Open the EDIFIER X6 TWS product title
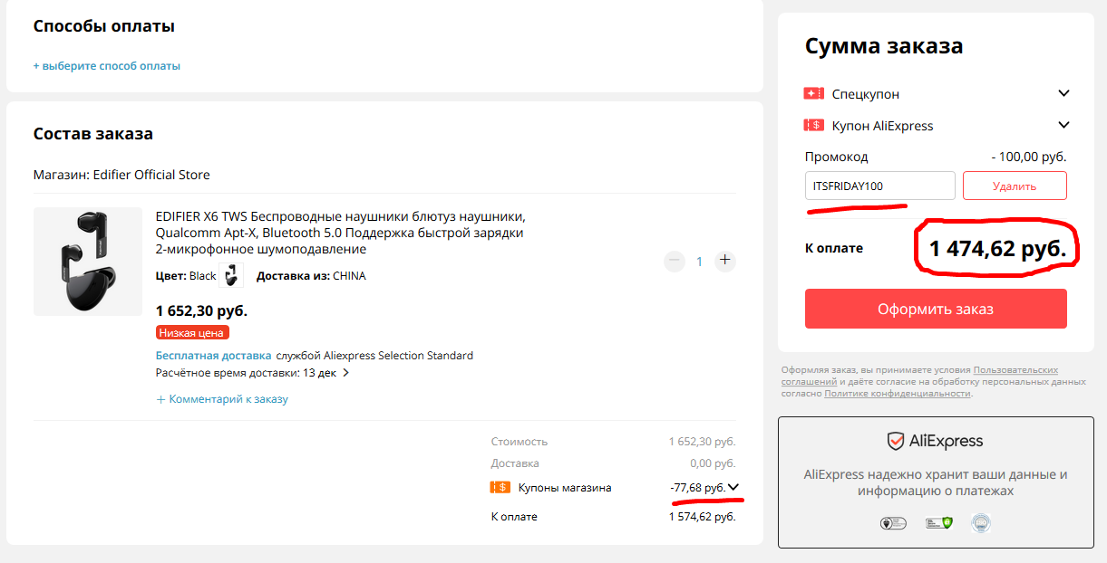Image resolution: width=1107 pixels, height=563 pixels. pyautogui.click(x=340, y=233)
